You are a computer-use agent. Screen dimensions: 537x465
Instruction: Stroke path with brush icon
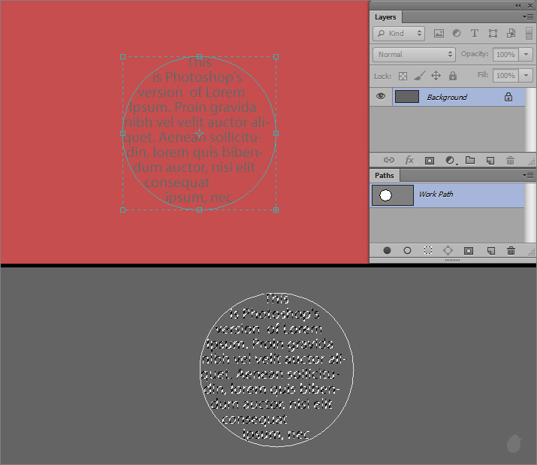click(407, 250)
